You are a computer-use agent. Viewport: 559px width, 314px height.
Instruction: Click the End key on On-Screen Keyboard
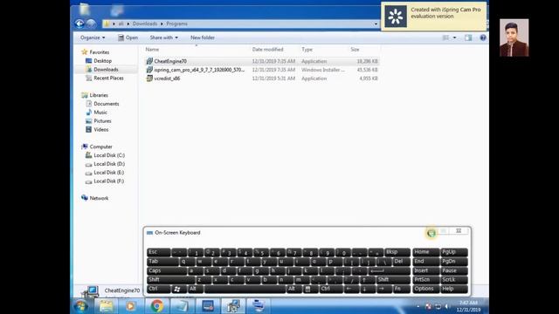pos(425,262)
